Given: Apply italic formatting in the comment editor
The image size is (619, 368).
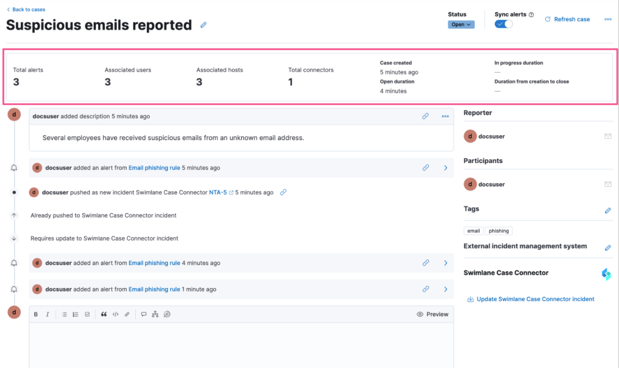Looking at the screenshot, I should point(47,314).
